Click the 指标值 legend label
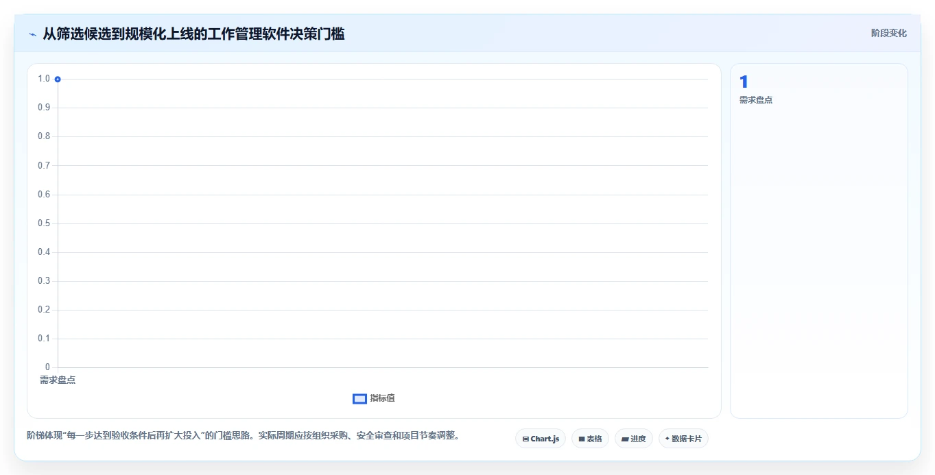The image size is (935, 475). (x=382, y=398)
